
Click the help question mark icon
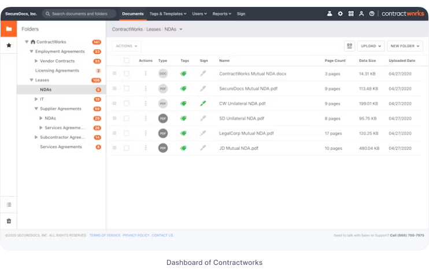pos(372,13)
